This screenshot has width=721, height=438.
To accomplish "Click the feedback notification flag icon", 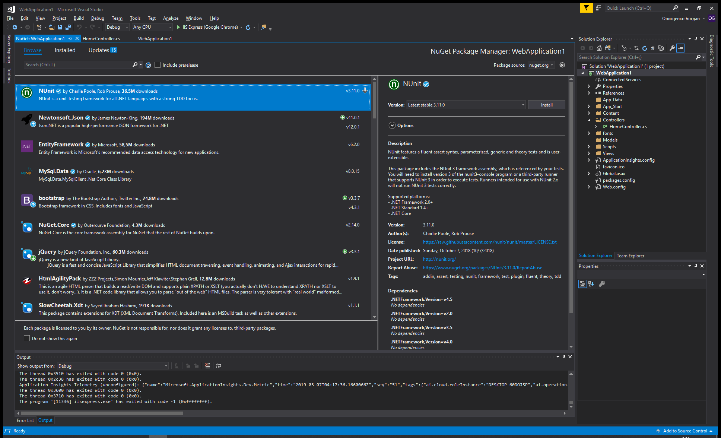I will point(586,8).
